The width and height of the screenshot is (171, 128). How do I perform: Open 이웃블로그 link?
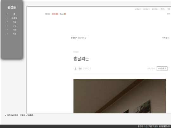pos(146,9)
